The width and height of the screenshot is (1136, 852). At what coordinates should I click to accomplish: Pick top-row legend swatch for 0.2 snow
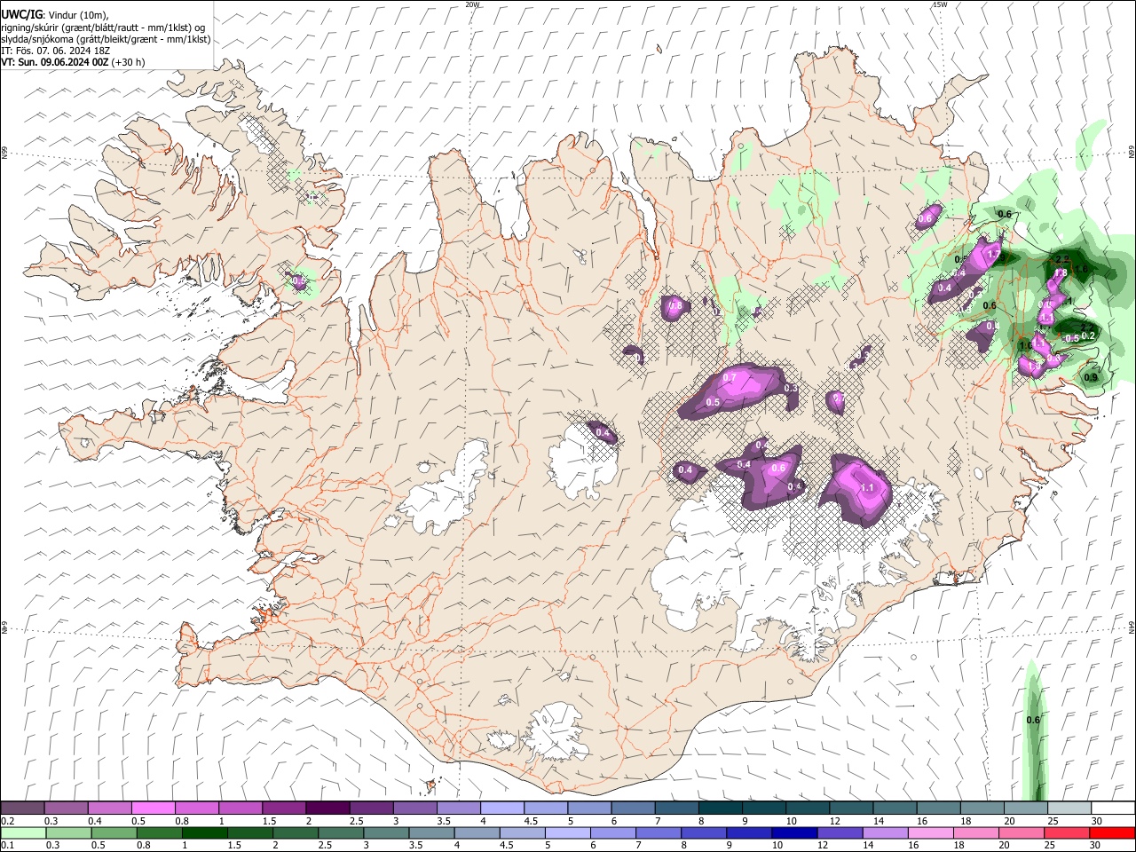pos(22,809)
